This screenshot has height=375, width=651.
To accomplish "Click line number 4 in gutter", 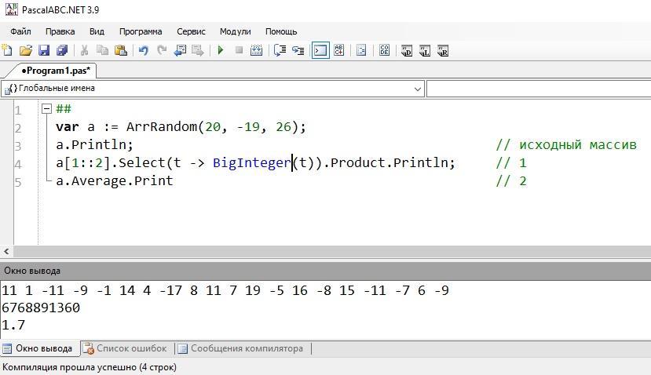I will [18, 164].
